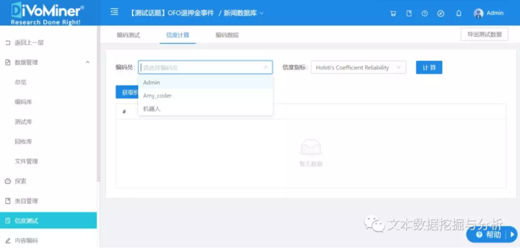Open 编码库 in the sidebar

pos(23,102)
